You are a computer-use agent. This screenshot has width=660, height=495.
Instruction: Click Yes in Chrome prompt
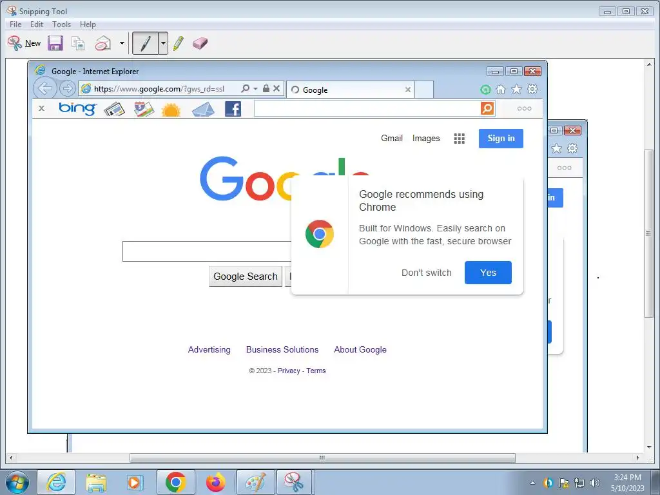(489, 273)
